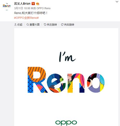Click the upward arrow collapse icon

pos(15,25)
